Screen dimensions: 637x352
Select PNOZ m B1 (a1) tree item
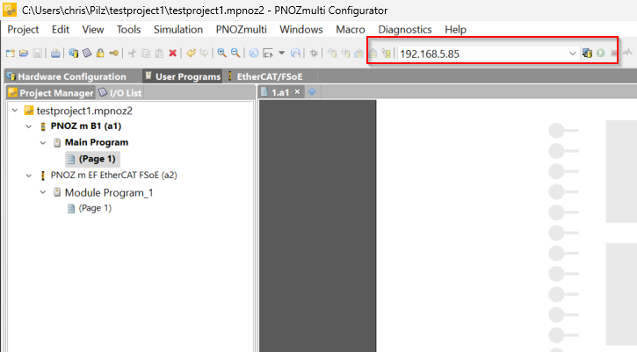pos(86,126)
